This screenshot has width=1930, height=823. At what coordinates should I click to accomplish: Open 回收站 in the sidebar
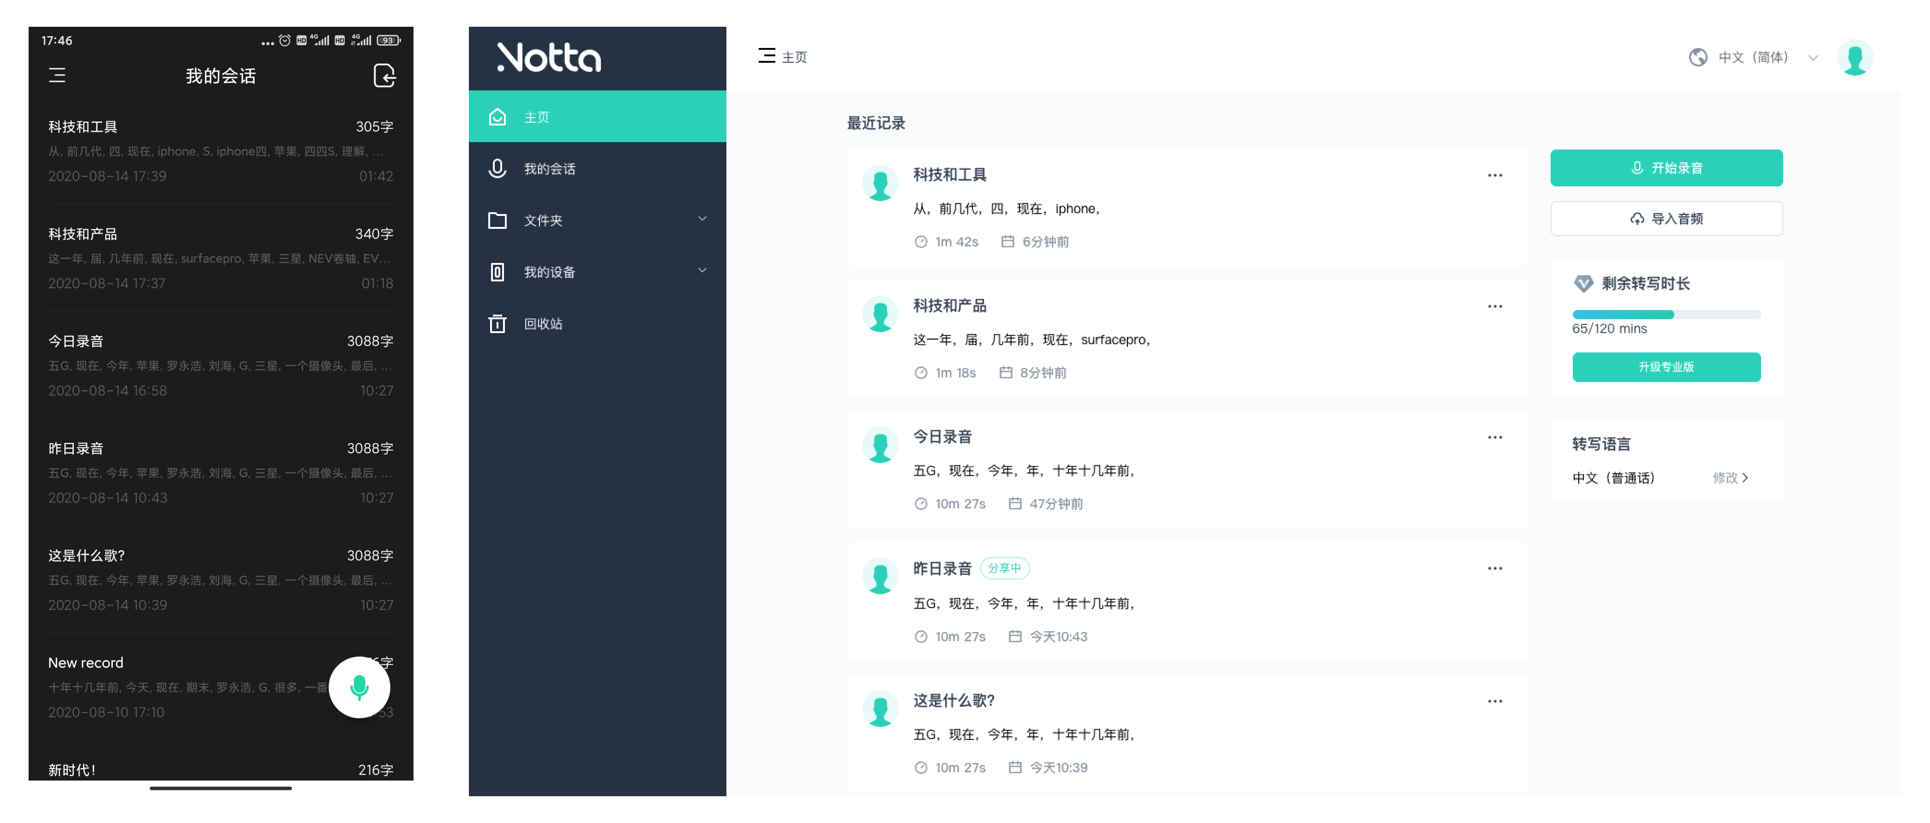coord(542,323)
